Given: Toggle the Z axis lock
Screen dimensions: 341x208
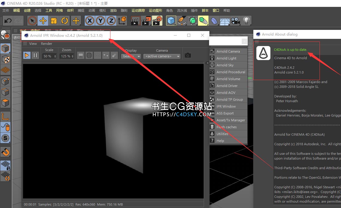Looking at the screenshot, I should [111, 21].
